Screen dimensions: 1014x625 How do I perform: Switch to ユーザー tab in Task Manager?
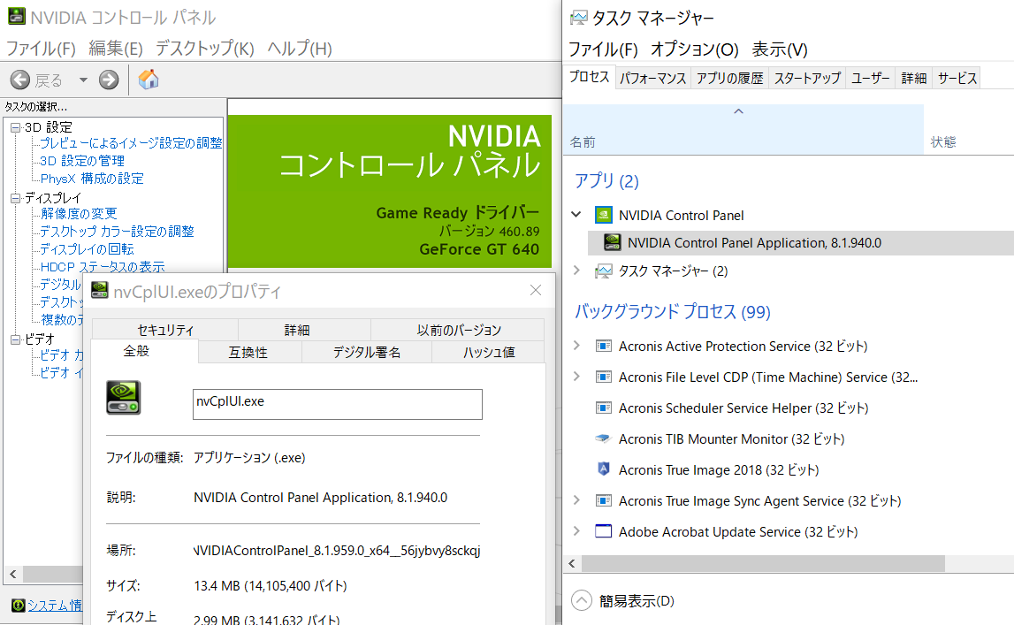click(870, 78)
